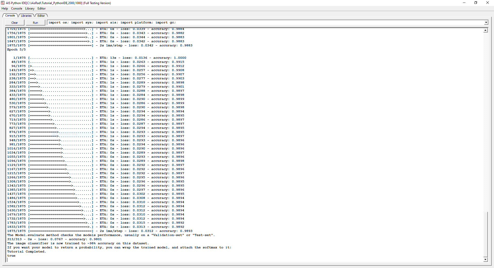The width and height of the screenshot is (494, 268).
Task: Select the 'Tutorial Completed.' output line
Action: coord(26,252)
